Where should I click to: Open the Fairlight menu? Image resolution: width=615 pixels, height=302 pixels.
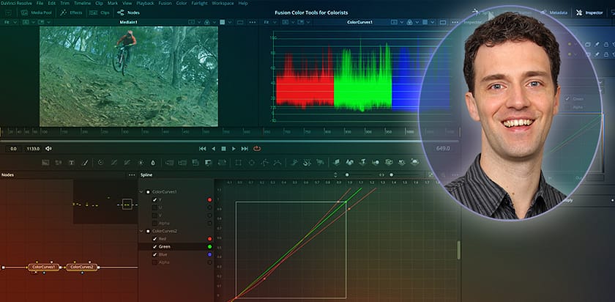(x=199, y=3)
